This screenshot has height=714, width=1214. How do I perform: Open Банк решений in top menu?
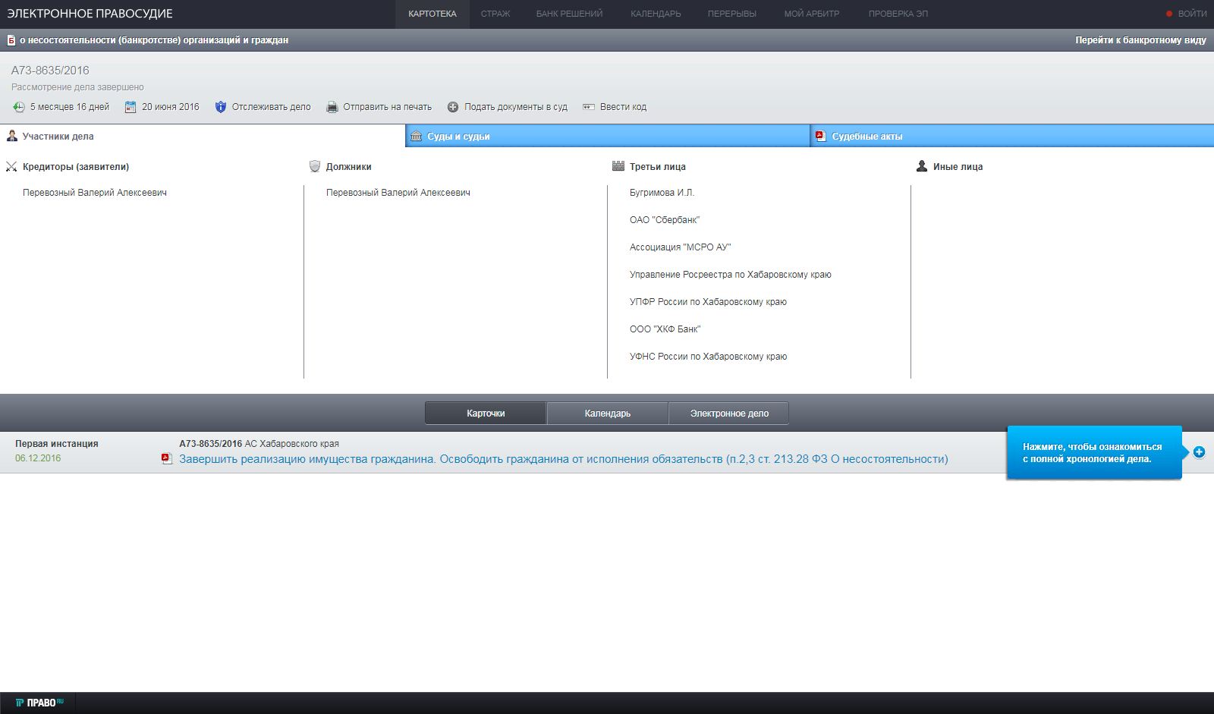coord(569,14)
